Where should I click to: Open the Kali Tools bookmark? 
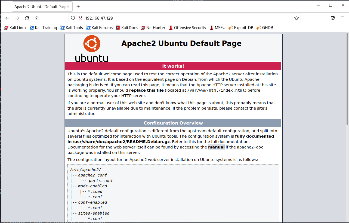pyautogui.click(x=72, y=27)
